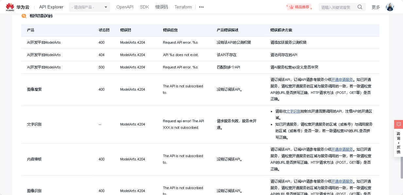Switch to the SDK tab

144,7
